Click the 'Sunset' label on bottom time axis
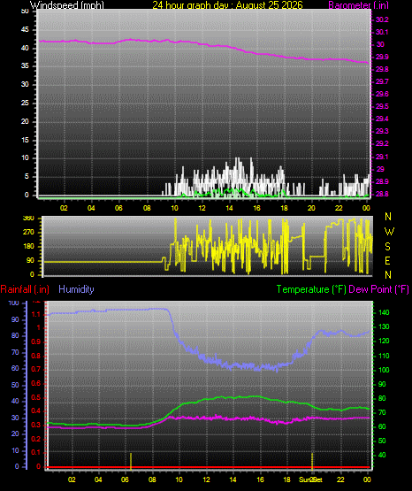 (310, 479)
